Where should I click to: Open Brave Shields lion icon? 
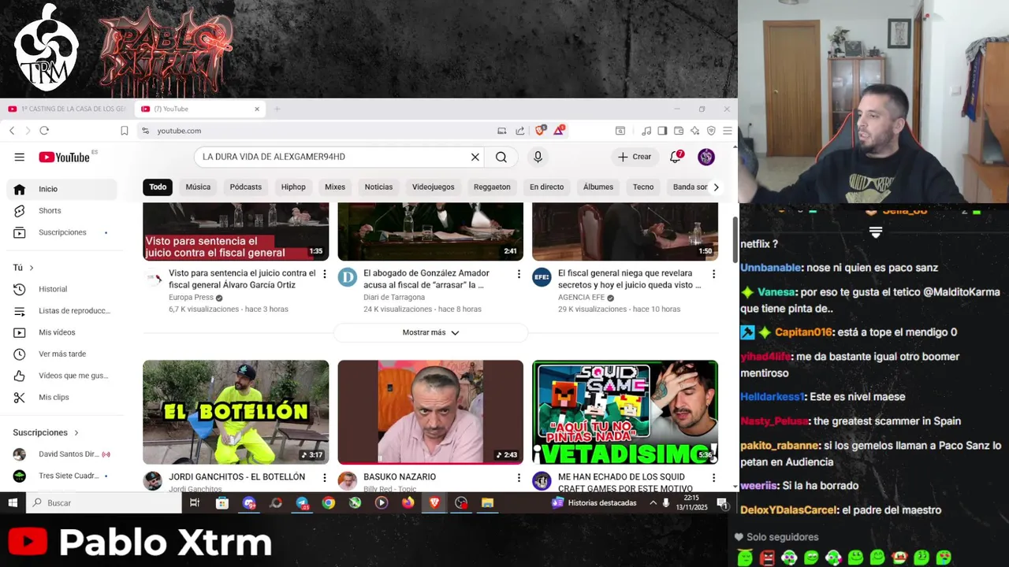coord(540,130)
